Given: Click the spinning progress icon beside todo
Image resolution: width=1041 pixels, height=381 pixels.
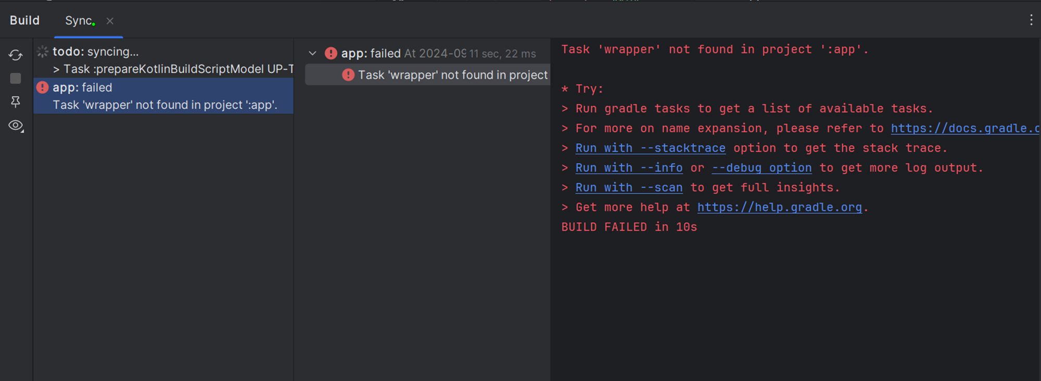Looking at the screenshot, I should pos(43,52).
